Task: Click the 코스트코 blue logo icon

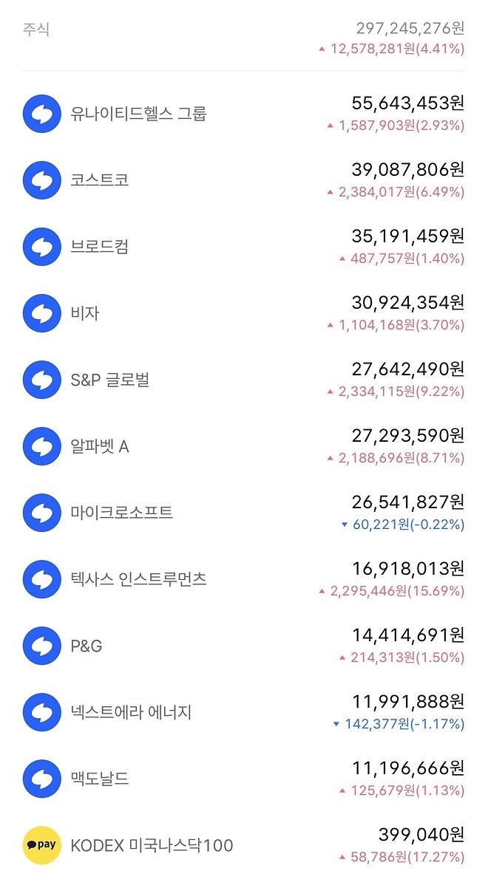Action: coord(42,180)
